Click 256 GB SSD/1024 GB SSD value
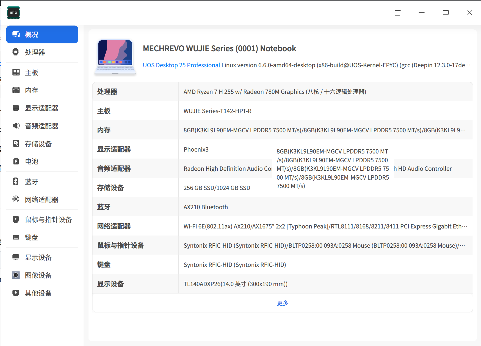 (x=217, y=188)
